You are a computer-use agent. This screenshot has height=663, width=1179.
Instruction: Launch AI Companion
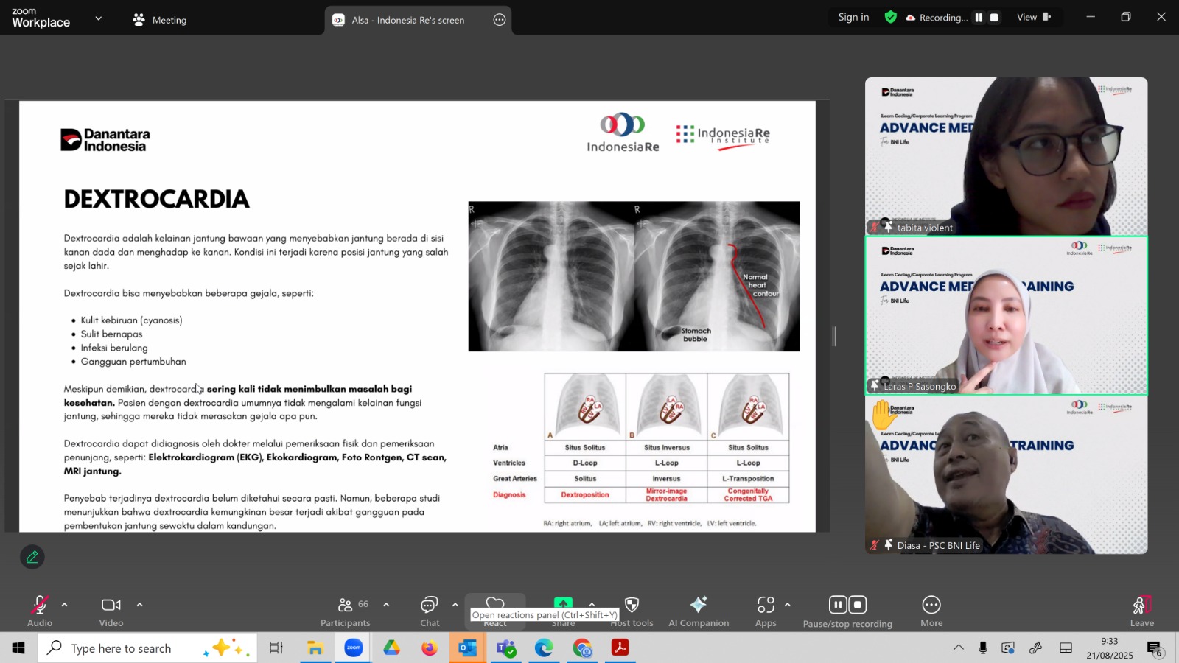click(698, 611)
